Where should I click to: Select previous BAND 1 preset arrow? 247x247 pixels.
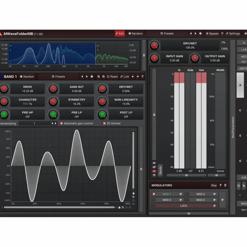[82, 77]
